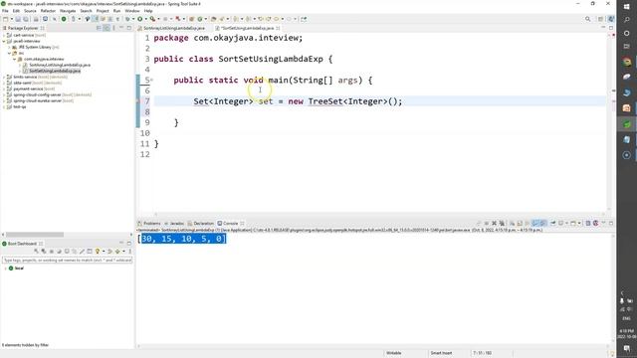637x358 pixels.
Task: Click the search magnifier icon at toolbar right
Action: [x=588, y=19]
